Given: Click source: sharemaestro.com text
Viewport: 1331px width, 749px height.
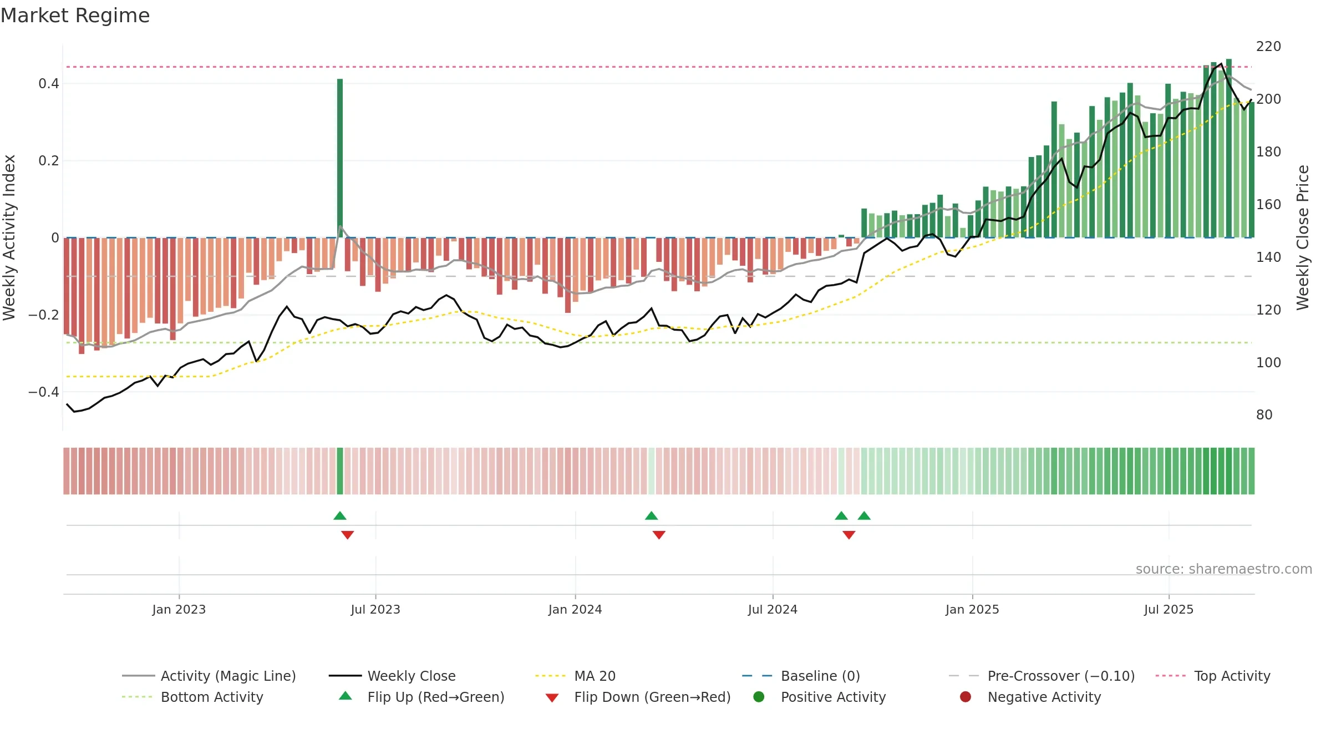Looking at the screenshot, I should click(1224, 569).
